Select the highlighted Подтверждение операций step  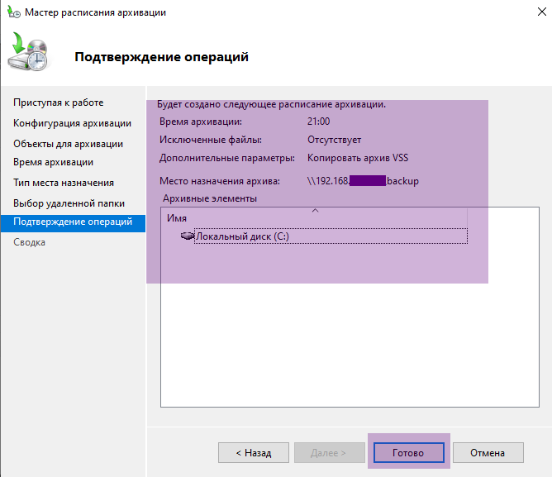click(x=73, y=223)
